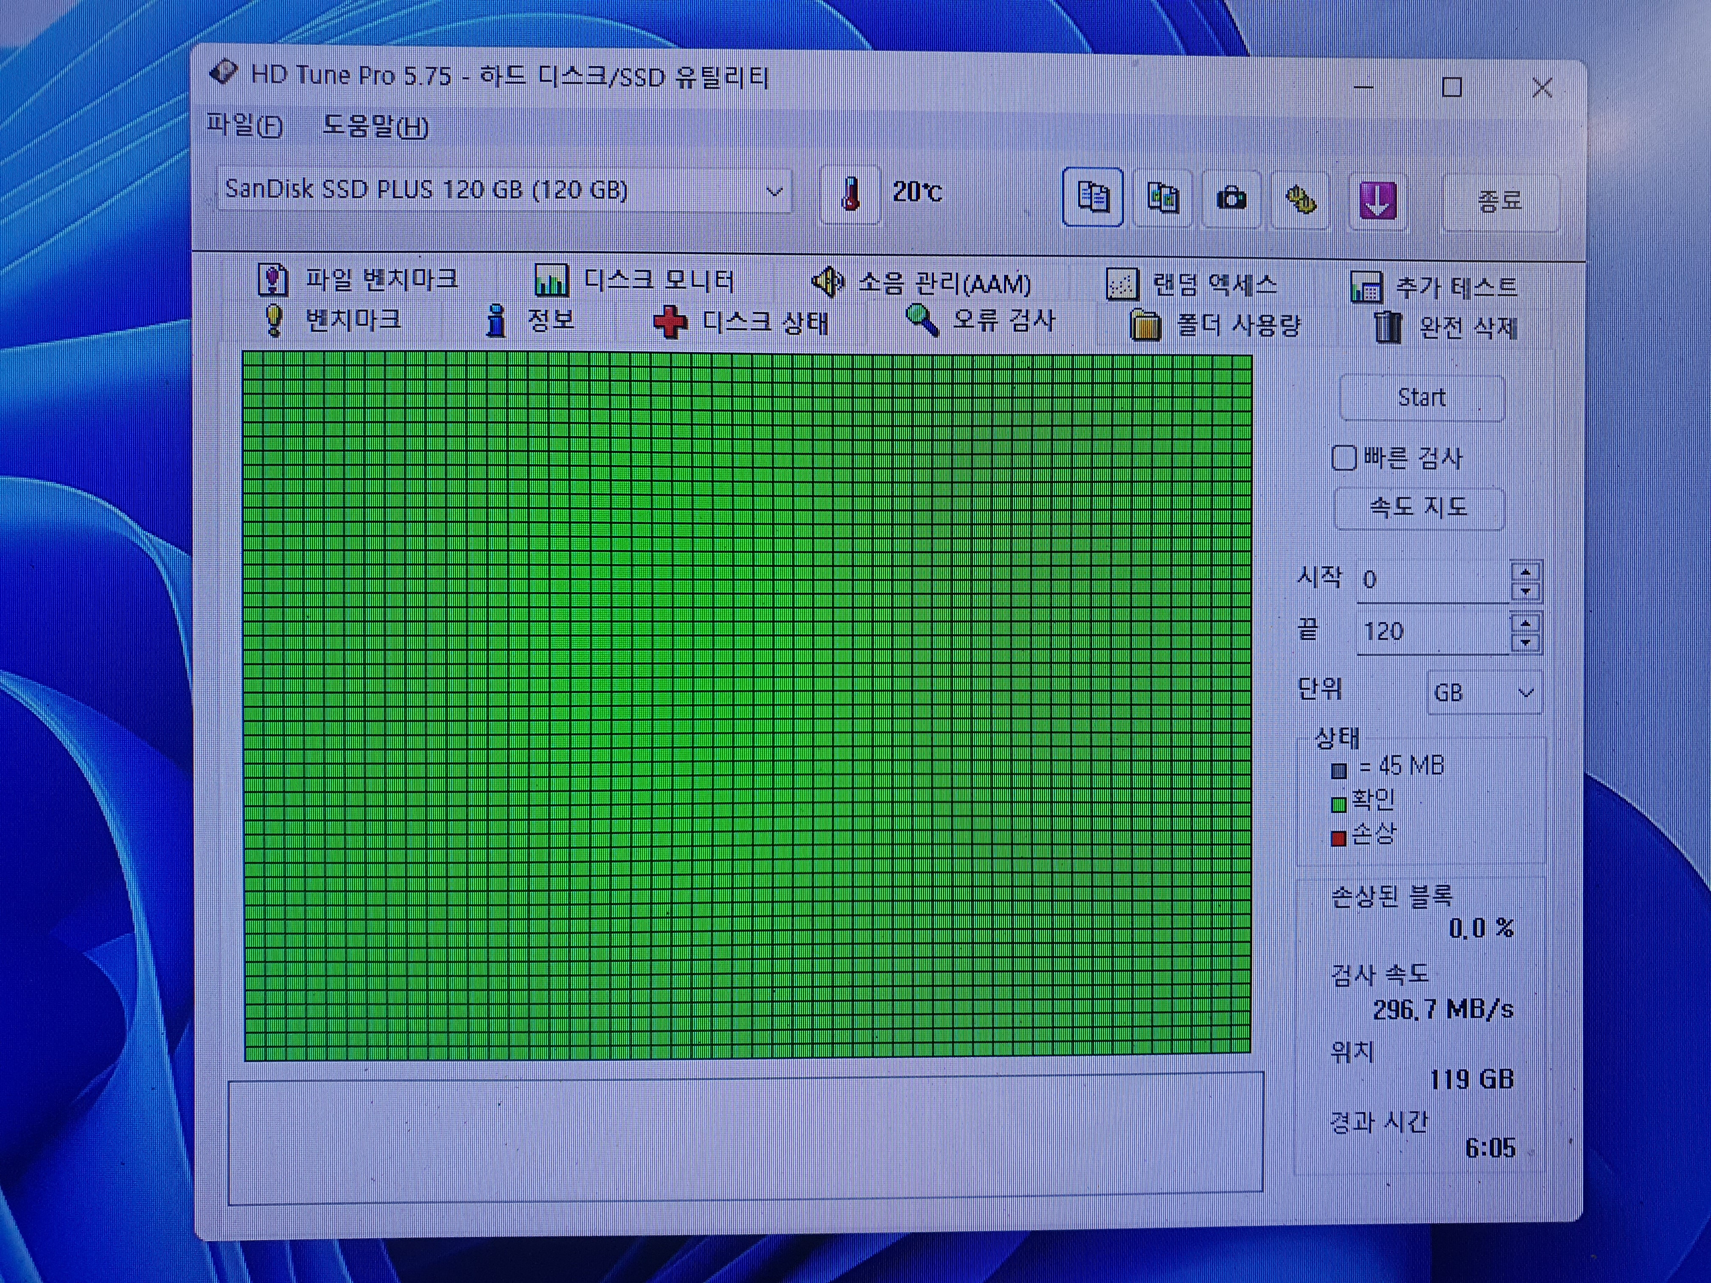Click the red cross icon of 디스크 상태 tab
The height and width of the screenshot is (1283, 1711).
tap(670, 322)
